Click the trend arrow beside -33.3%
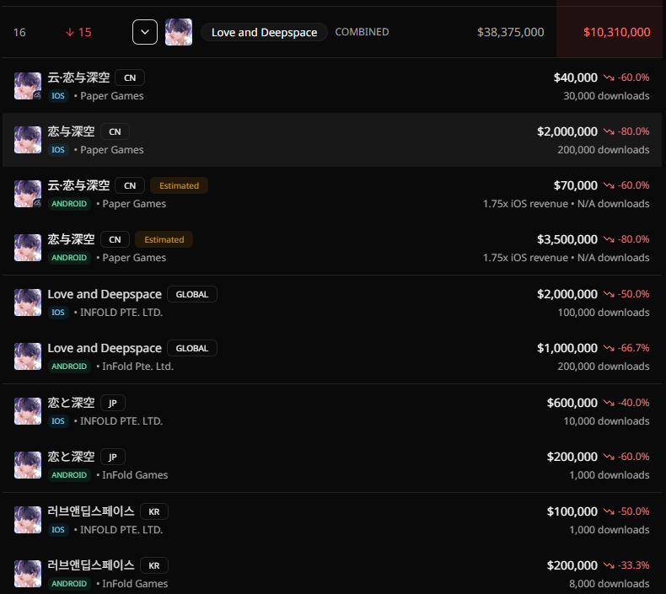Image resolution: width=666 pixels, height=594 pixels. pos(609,565)
